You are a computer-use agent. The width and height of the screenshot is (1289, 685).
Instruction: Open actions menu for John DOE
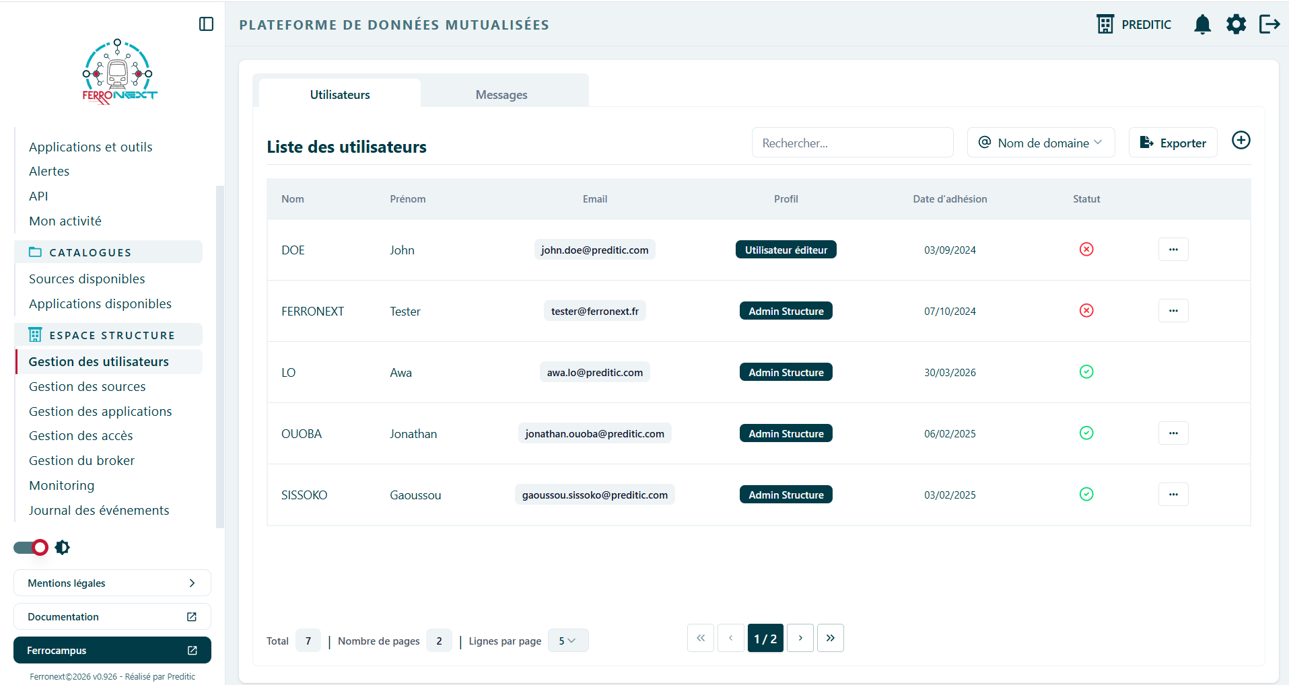[x=1173, y=250]
